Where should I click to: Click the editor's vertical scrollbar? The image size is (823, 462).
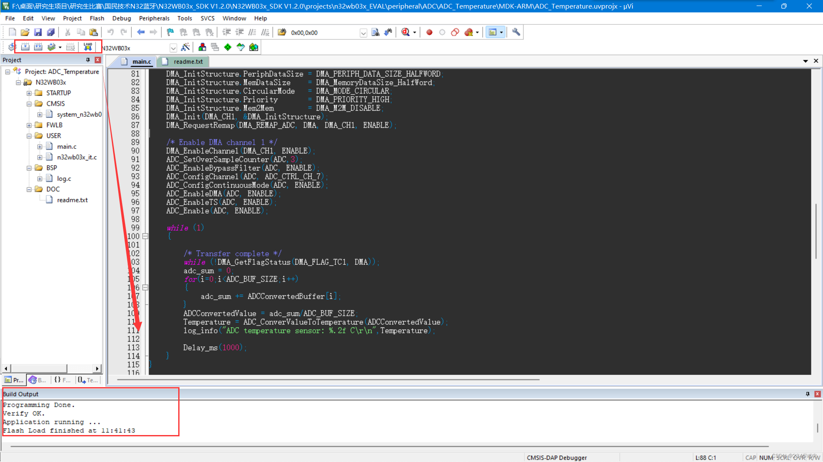click(817, 231)
